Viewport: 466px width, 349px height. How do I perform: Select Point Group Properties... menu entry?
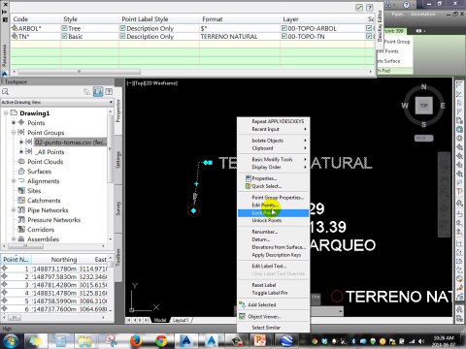point(278,198)
